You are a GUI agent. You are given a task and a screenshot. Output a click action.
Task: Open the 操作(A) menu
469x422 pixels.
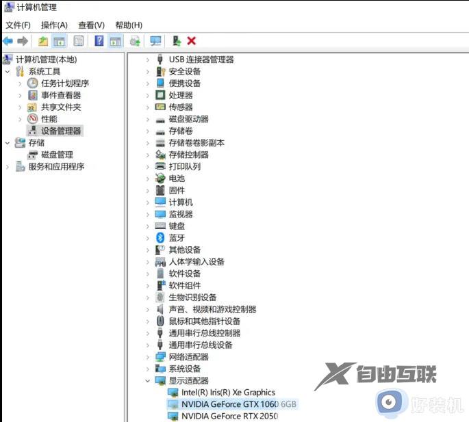54,25
